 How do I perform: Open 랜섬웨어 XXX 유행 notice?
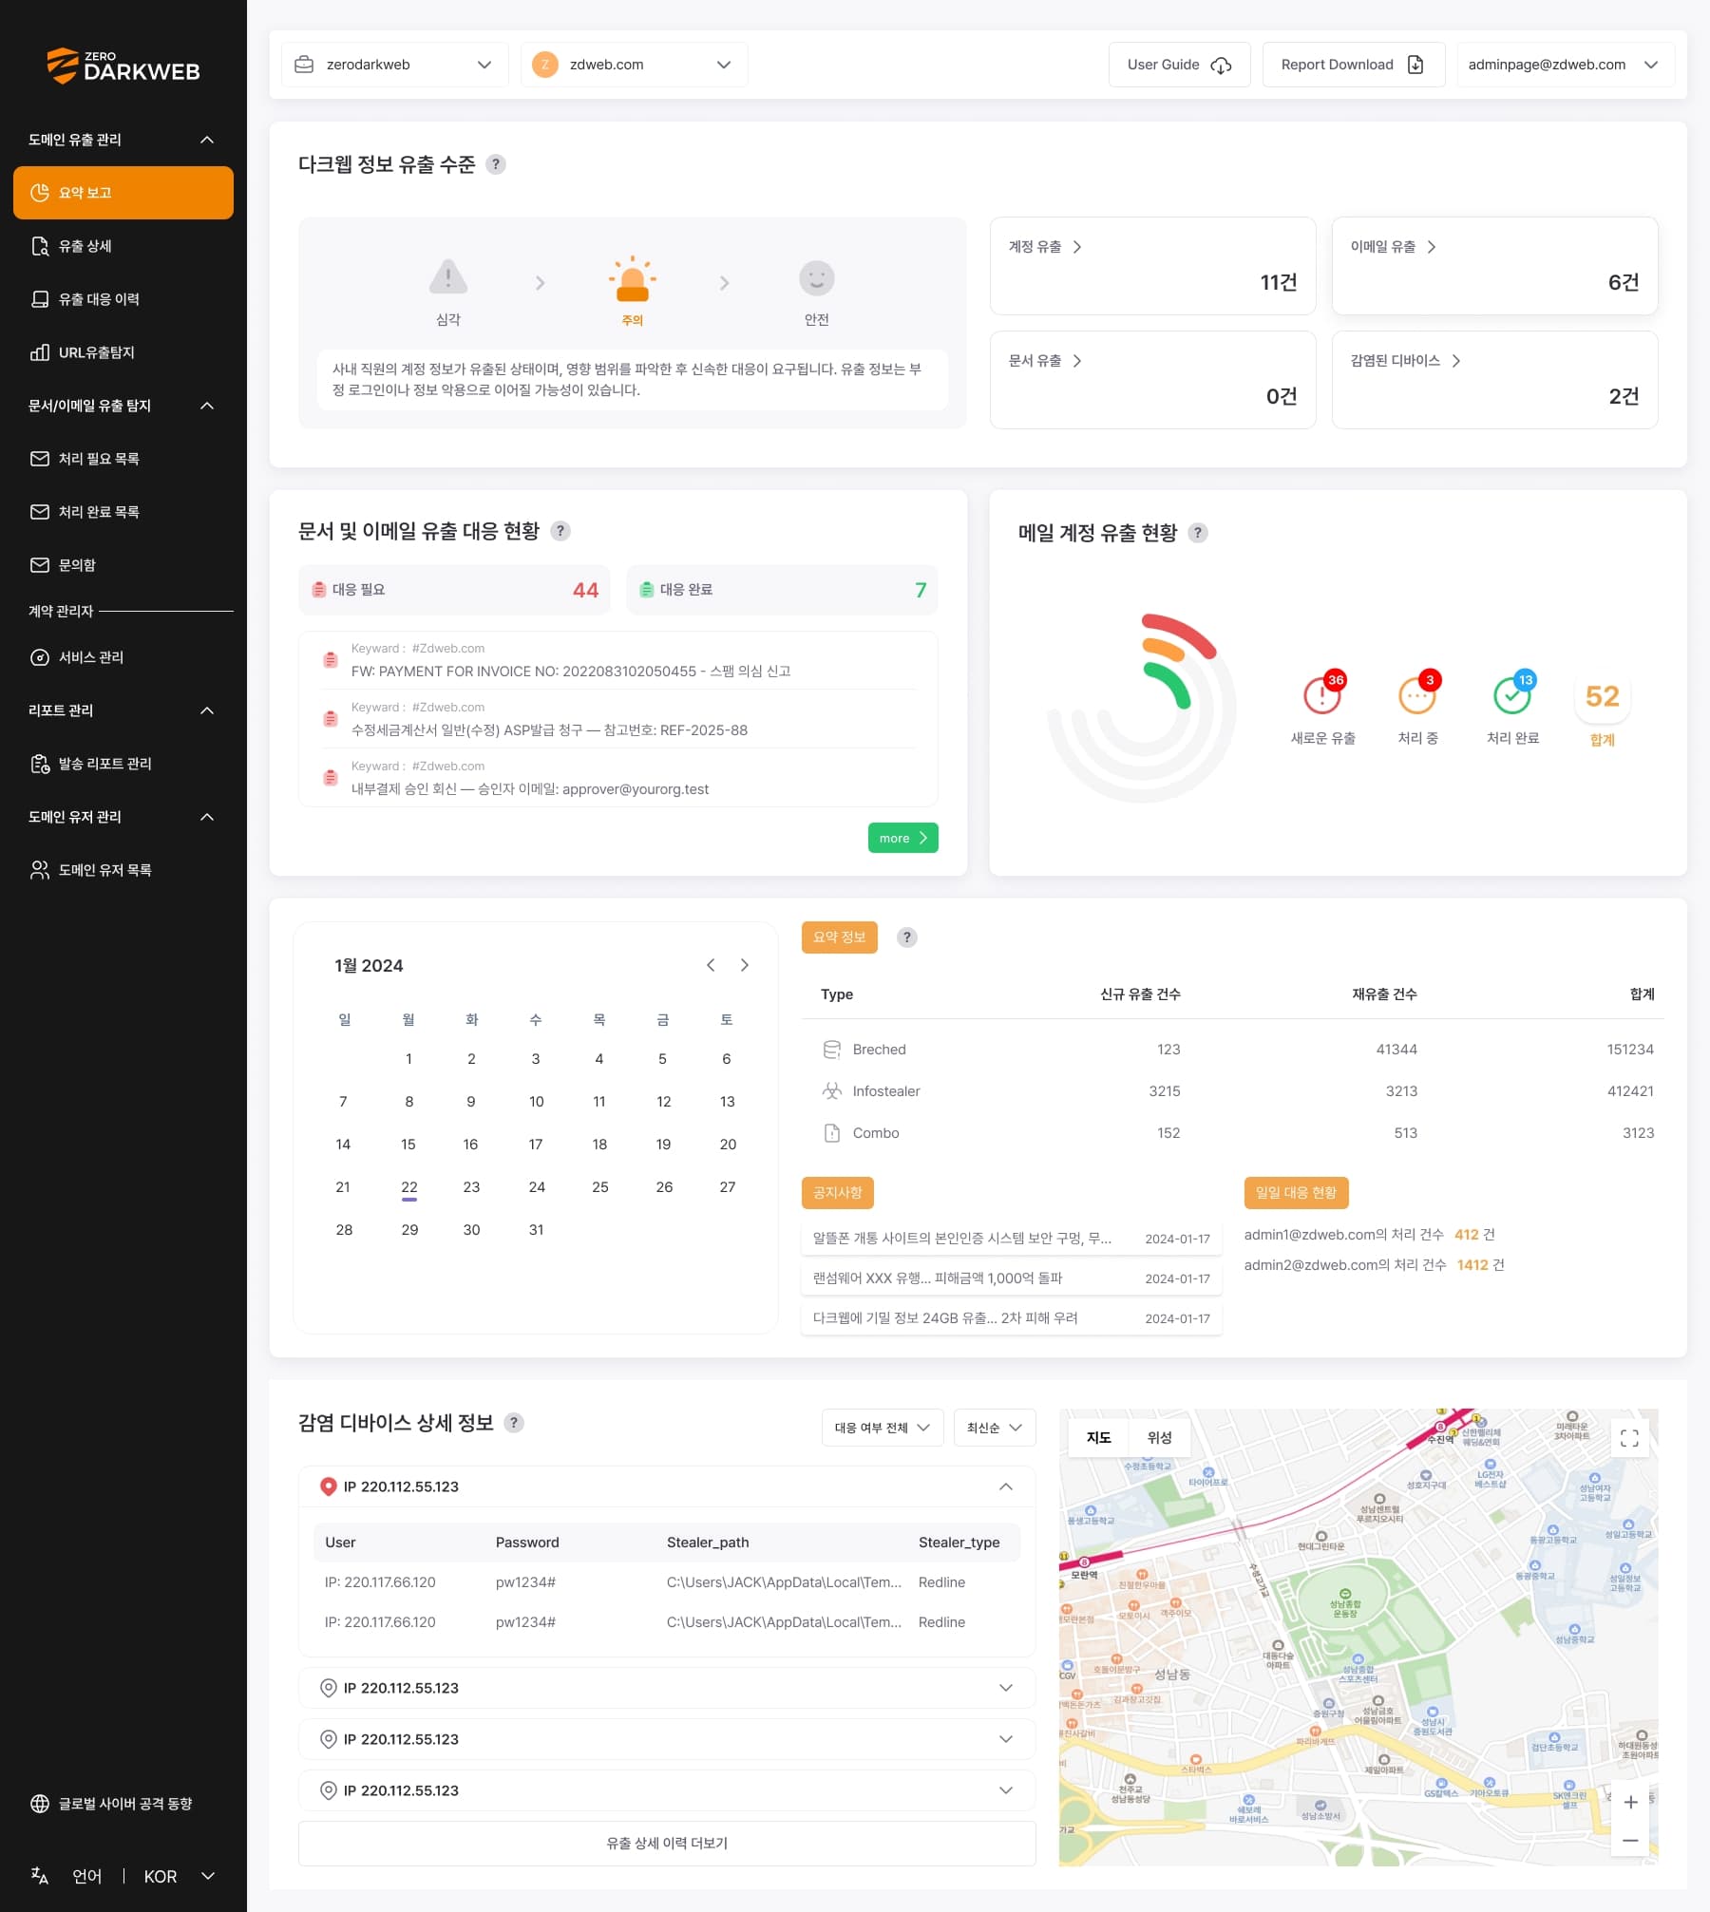pos(1011,1278)
